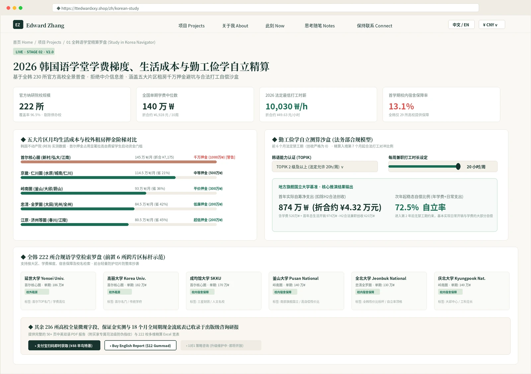Viewport: 531px width, 374px height.
Task: Open the 延世大学 Yonsei Univ. card
Action: [58, 291]
